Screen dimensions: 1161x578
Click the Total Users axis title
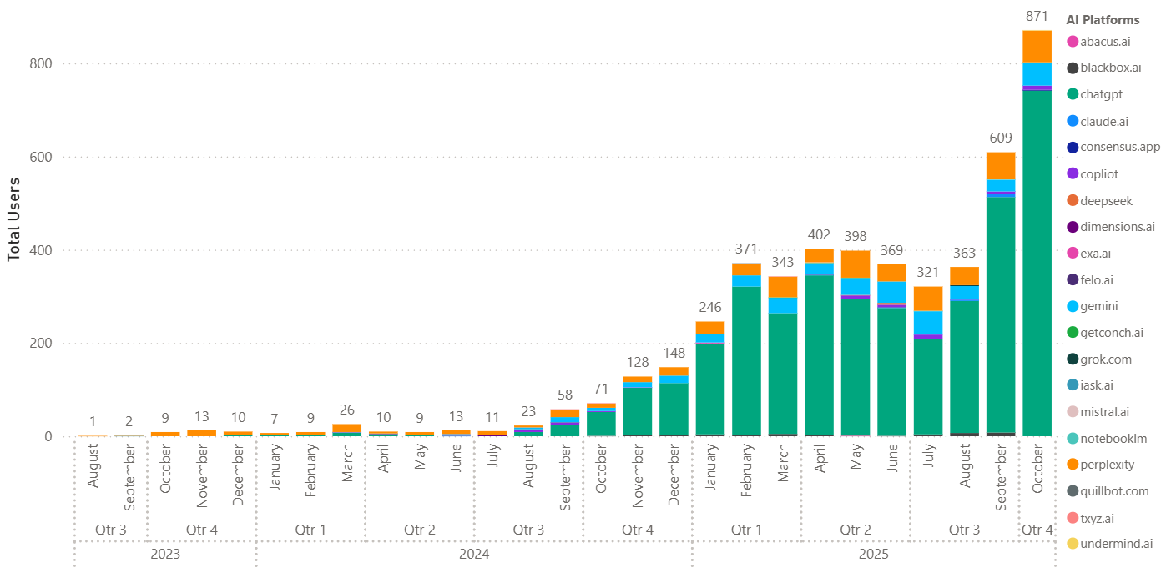tap(14, 219)
